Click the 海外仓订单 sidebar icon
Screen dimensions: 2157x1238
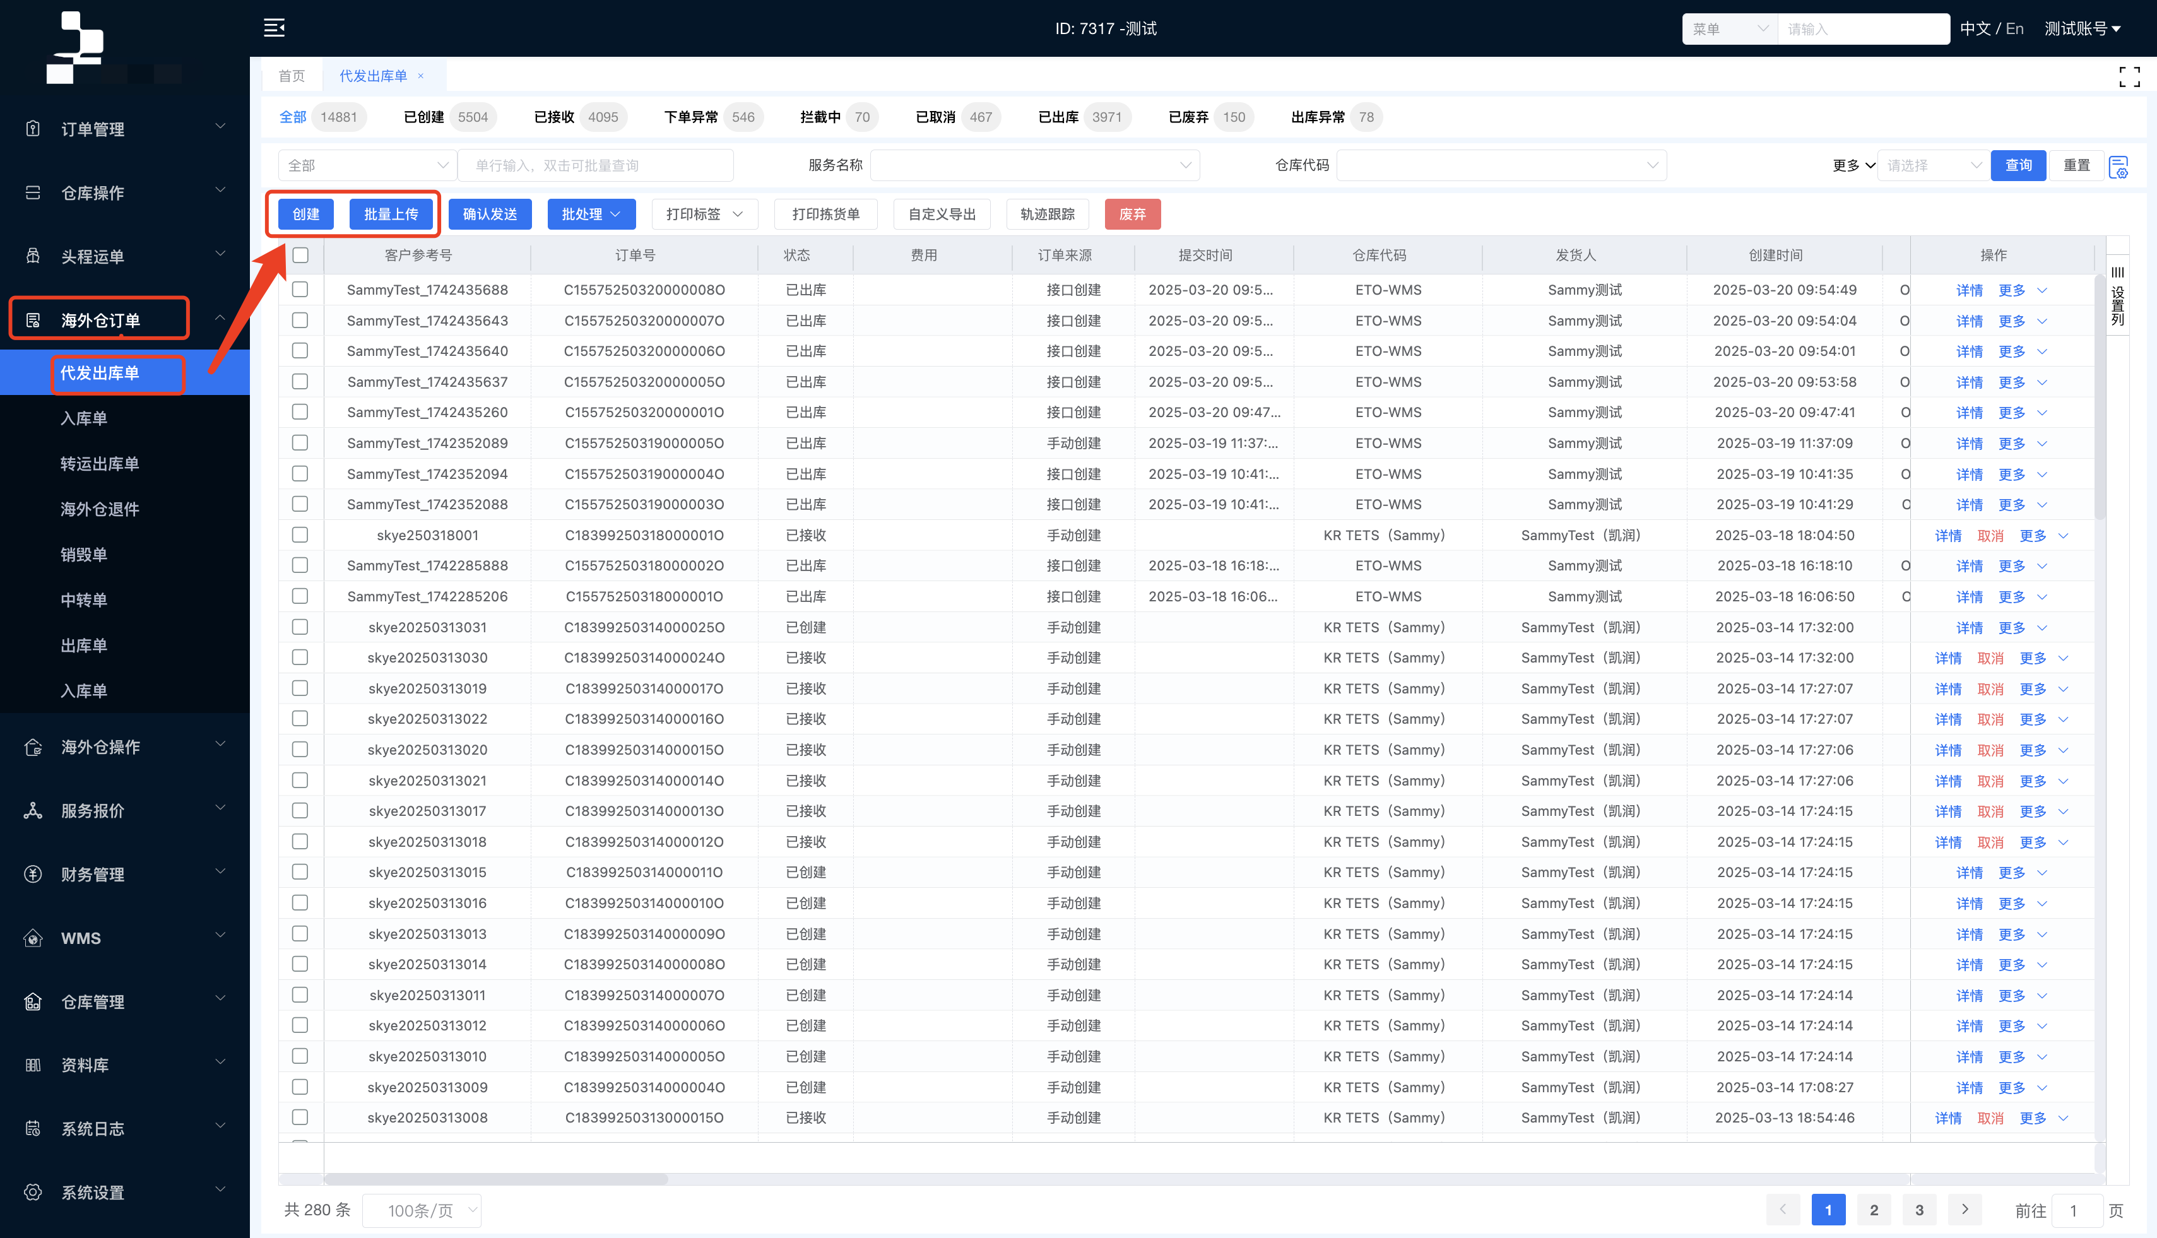pos(33,320)
